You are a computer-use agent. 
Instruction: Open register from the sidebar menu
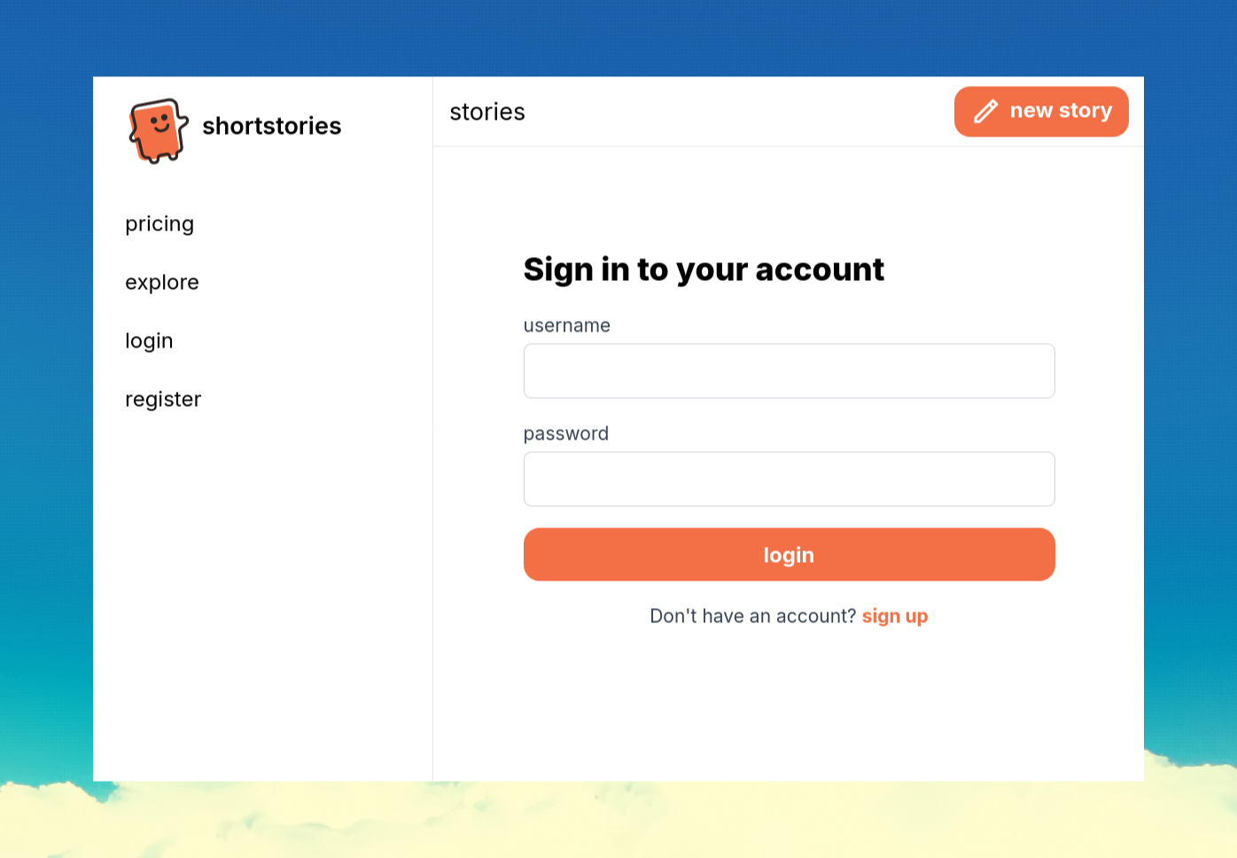163,400
